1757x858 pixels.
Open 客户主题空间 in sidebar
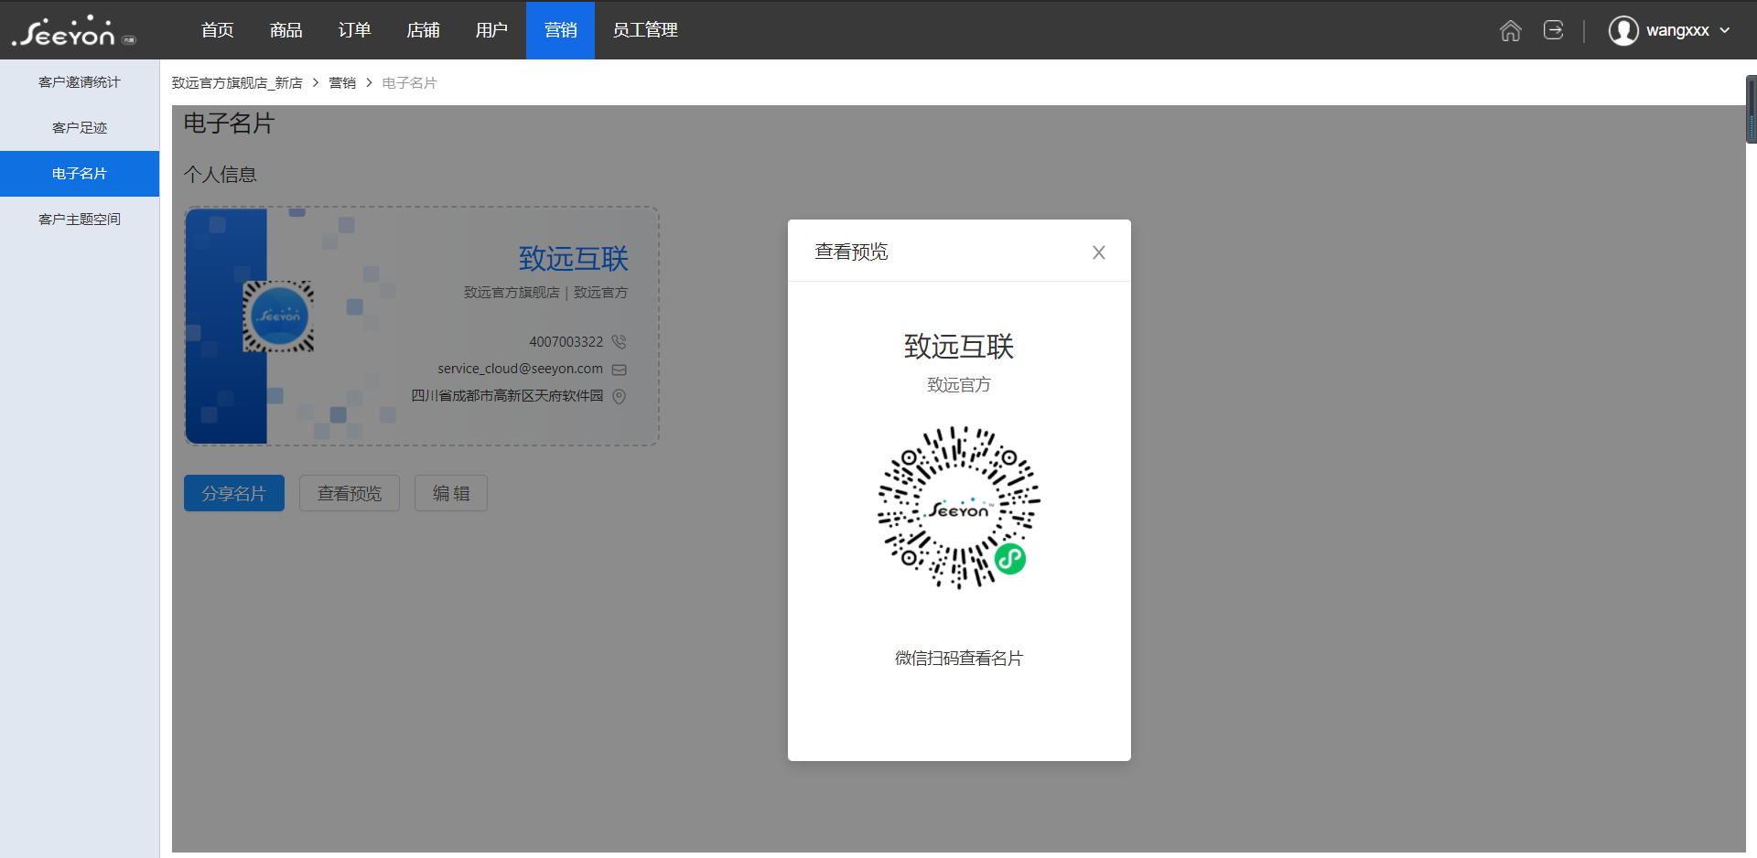pos(80,220)
